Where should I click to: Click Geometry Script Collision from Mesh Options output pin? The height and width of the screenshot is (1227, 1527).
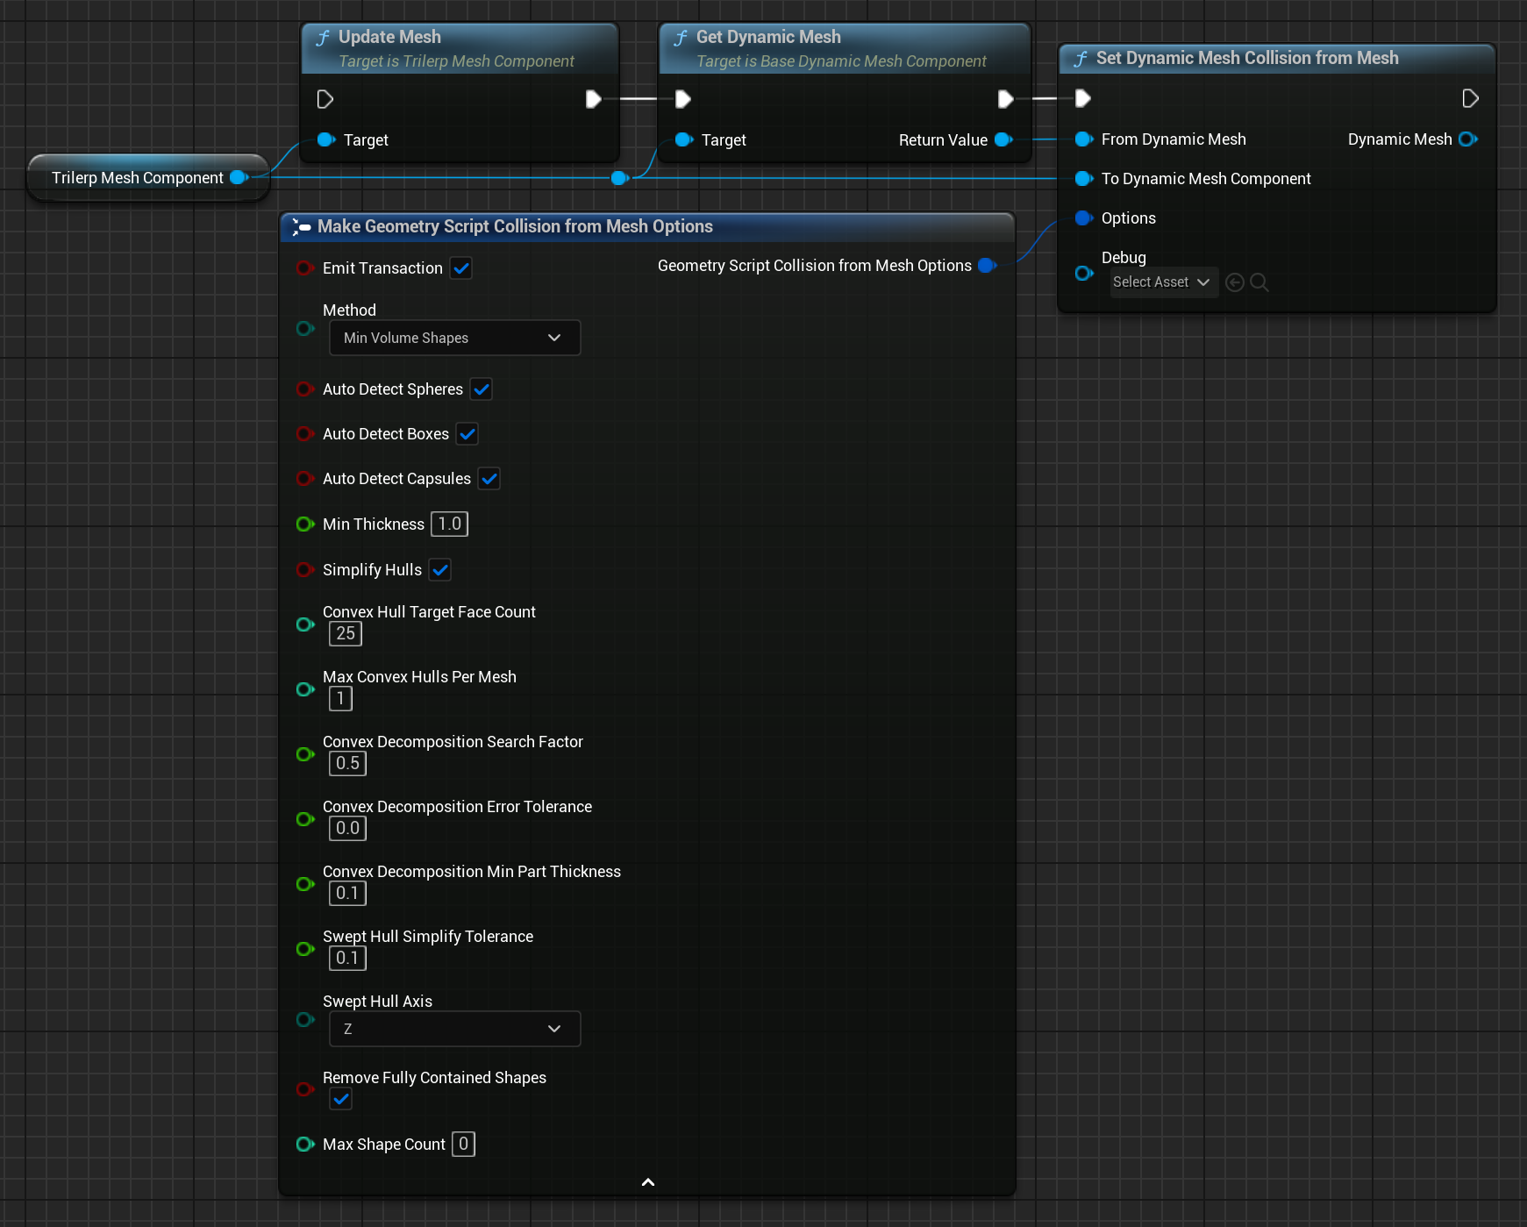click(x=988, y=265)
